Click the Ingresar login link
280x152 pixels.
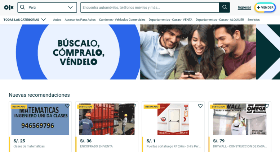coord(244,7)
